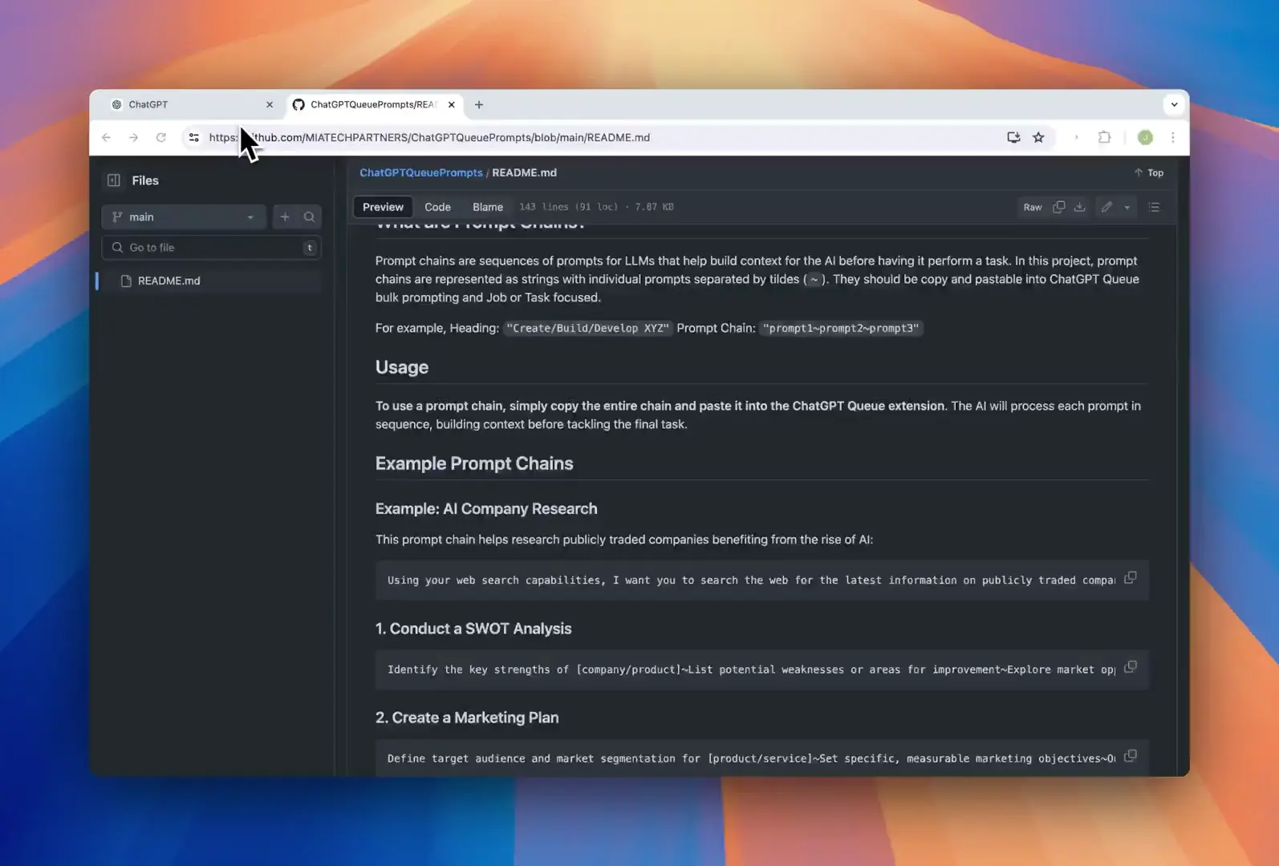Download the raw file icon
The width and height of the screenshot is (1279, 866).
(1080, 207)
